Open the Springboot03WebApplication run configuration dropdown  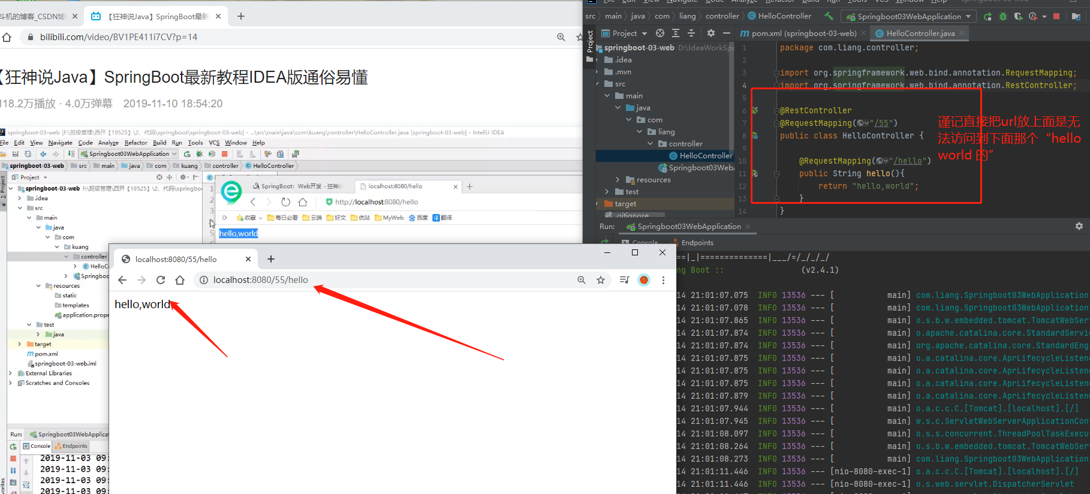[909, 16]
